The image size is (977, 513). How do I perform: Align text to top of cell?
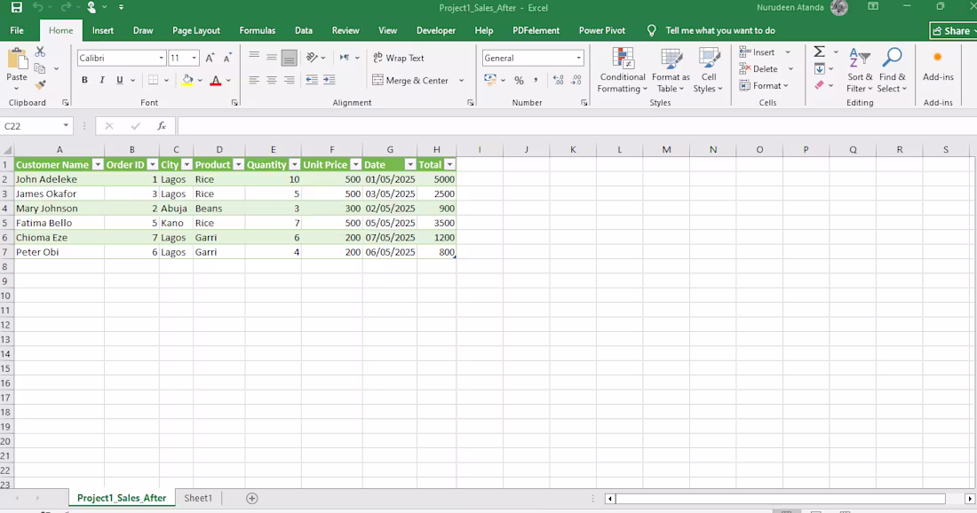[254, 58]
